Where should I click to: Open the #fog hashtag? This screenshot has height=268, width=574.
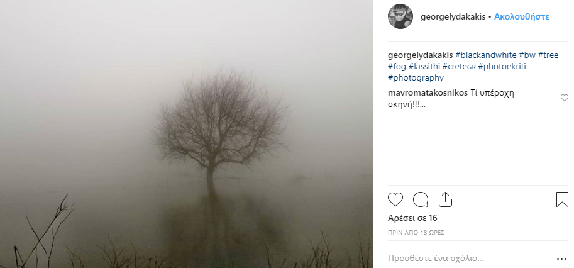tap(397, 66)
